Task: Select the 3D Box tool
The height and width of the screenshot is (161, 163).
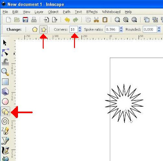Action: [x=5, y=92]
